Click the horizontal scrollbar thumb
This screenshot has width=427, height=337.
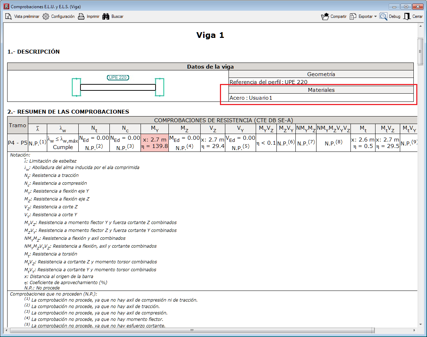click(x=192, y=331)
